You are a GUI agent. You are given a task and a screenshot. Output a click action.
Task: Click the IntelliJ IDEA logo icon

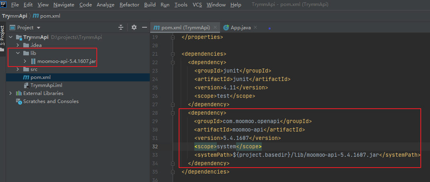pyautogui.click(x=4, y=4)
